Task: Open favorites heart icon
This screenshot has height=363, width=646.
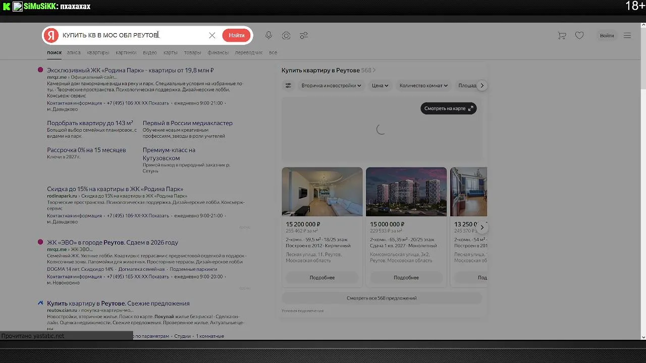Action: pyautogui.click(x=579, y=35)
